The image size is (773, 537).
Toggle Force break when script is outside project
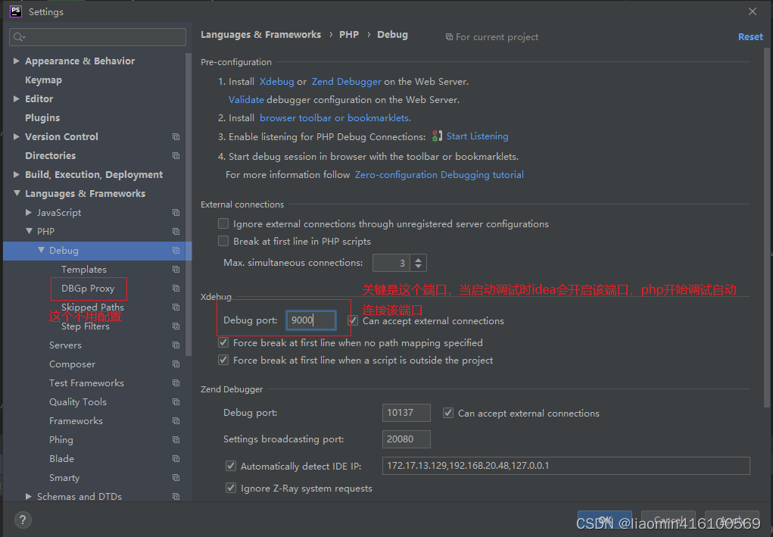coord(223,360)
